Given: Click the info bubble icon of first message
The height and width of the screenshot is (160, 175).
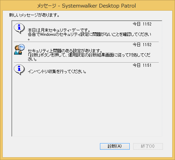Looking at the screenshot, I should coord(19,28).
